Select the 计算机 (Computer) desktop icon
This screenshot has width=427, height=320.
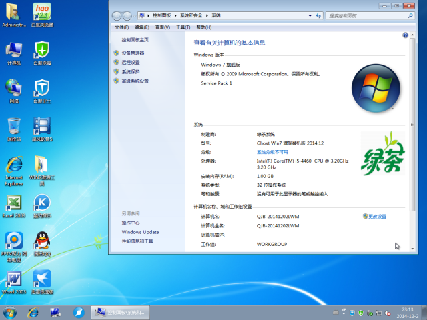click(x=14, y=53)
